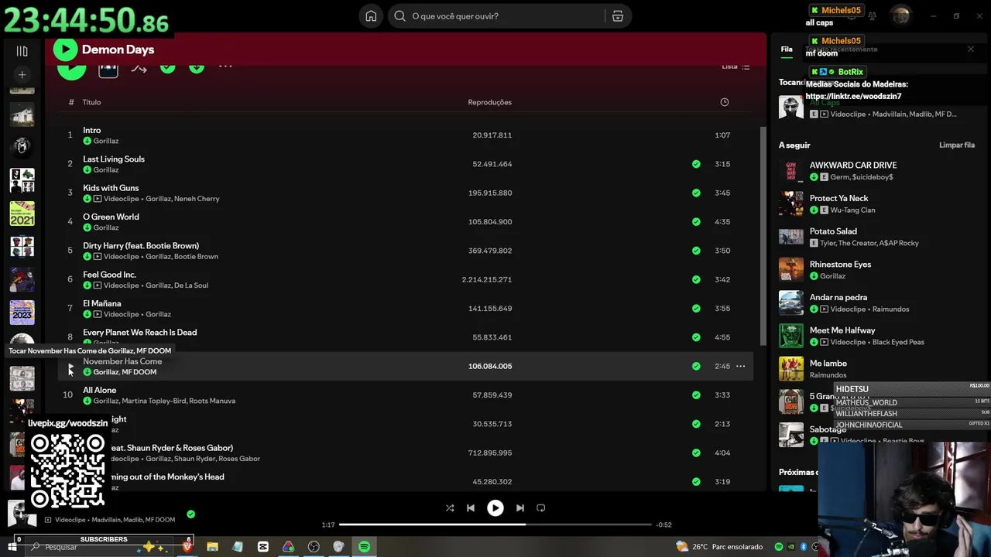991x557 pixels.
Task: Click the 'Me lambe' queue thumbnail
Action: tap(791, 369)
